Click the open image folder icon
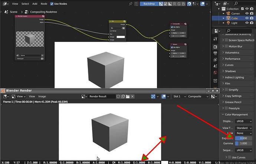The height and width of the screenshot is (164, 256). 128,96
